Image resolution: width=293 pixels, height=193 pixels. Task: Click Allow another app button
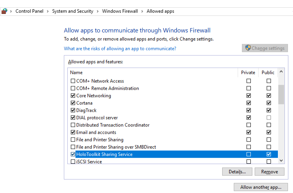tap(260, 187)
